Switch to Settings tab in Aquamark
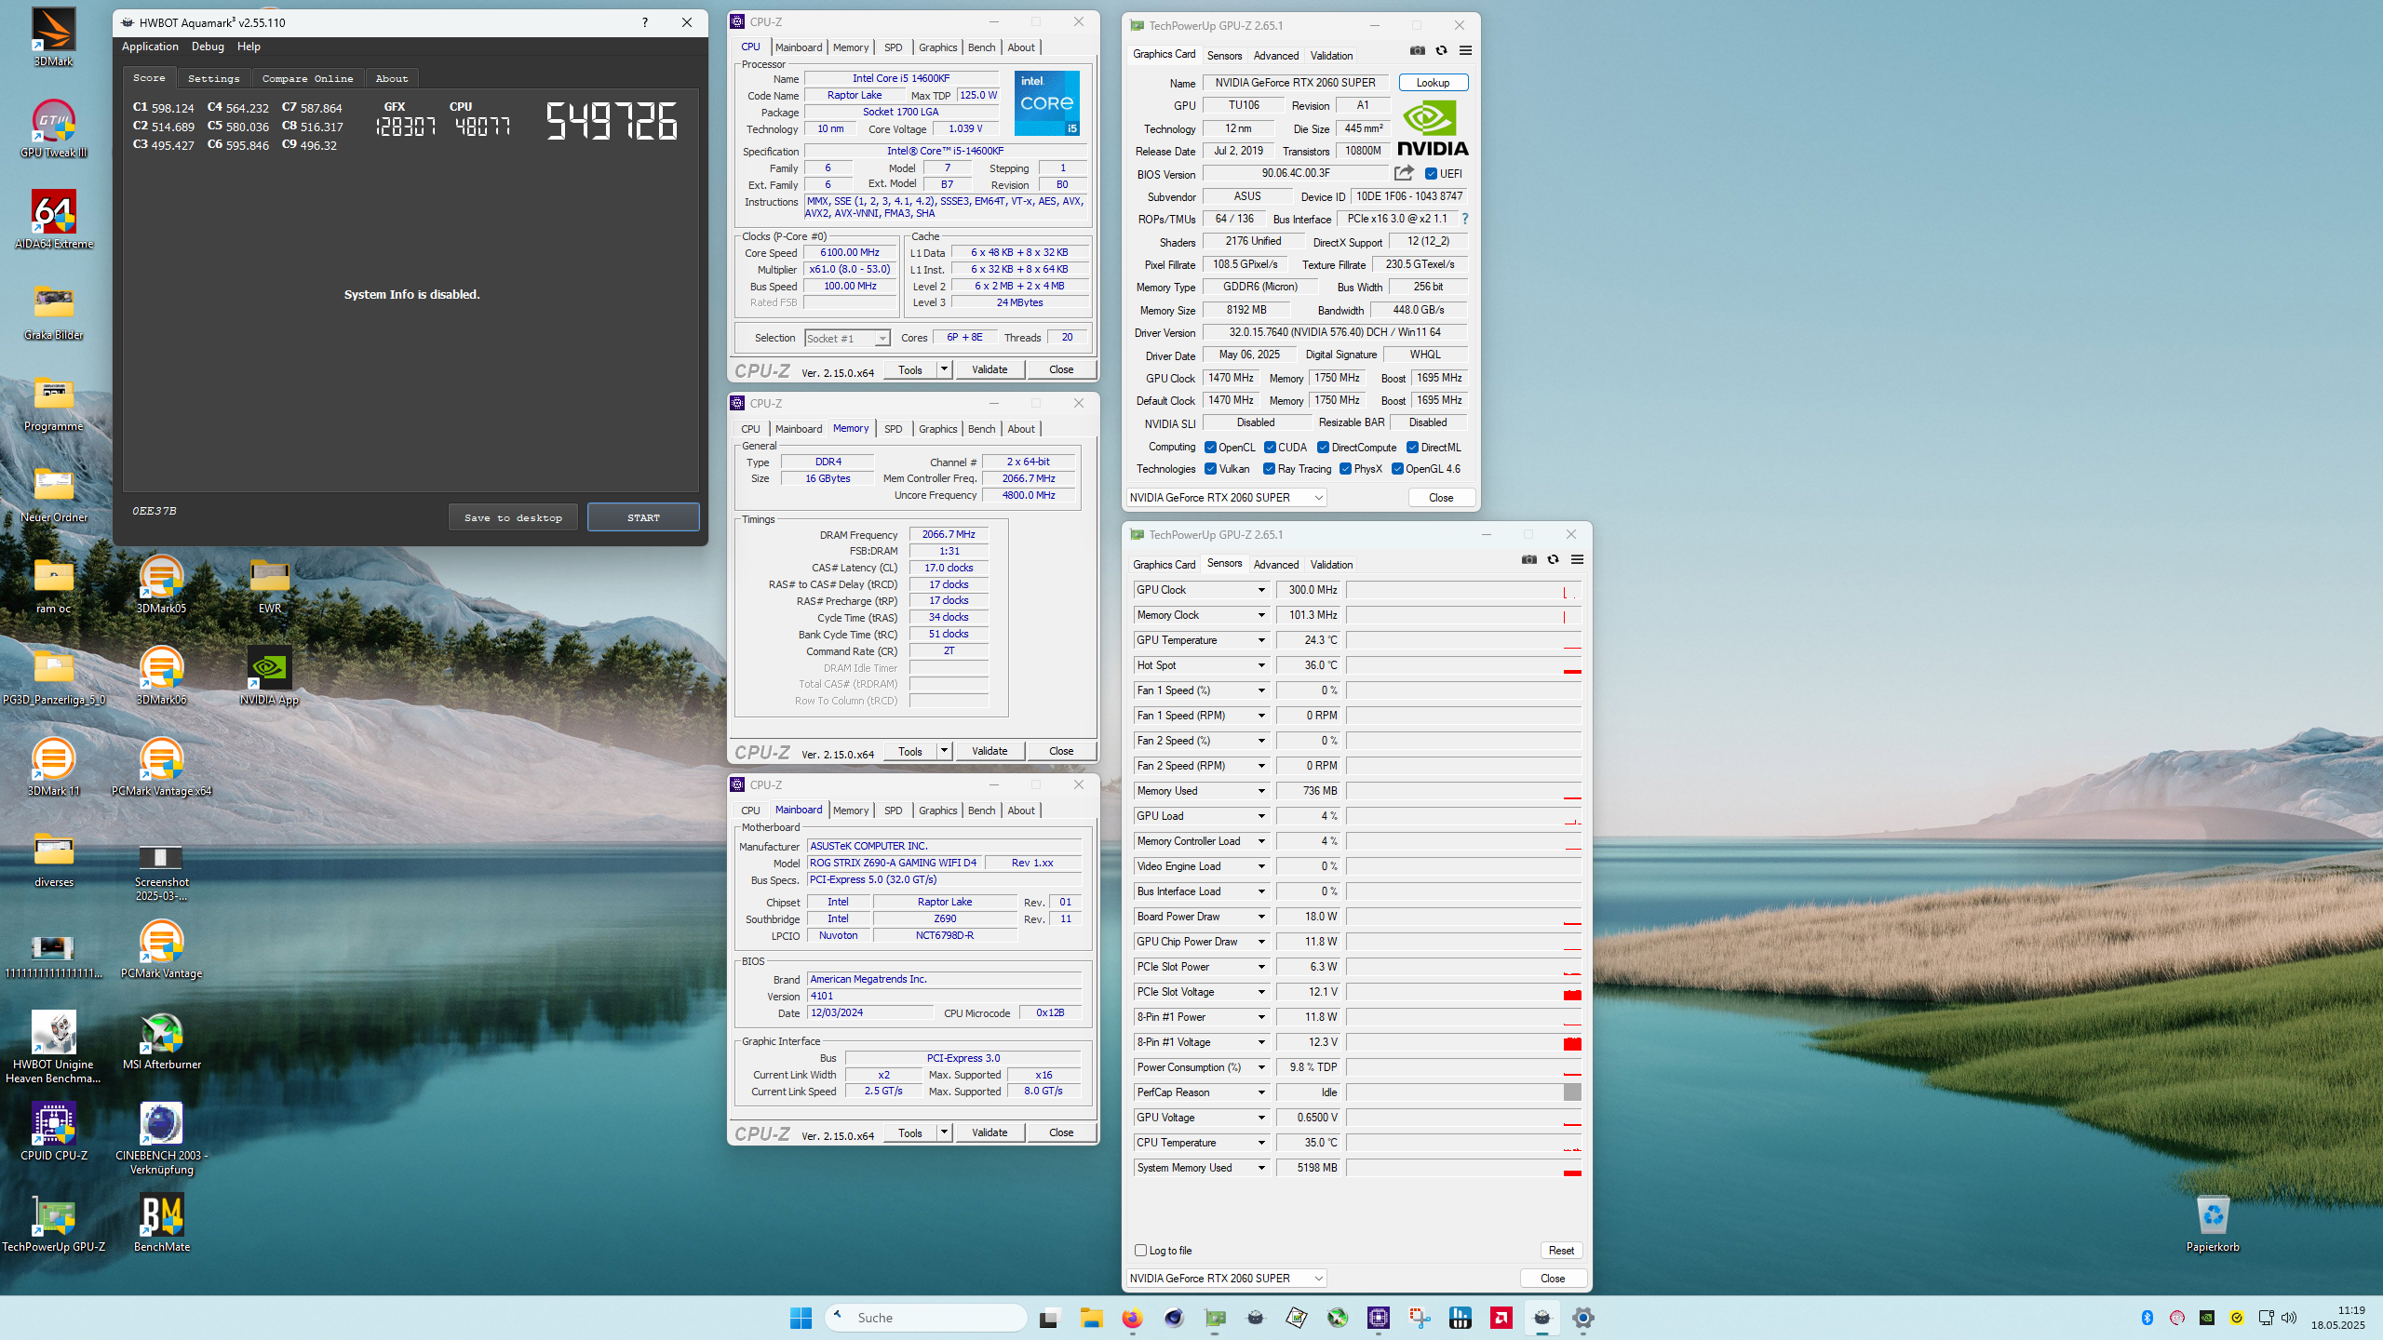Image resolution: width=2383 pixels, height=1340 pixels. [x=213, y=79]
